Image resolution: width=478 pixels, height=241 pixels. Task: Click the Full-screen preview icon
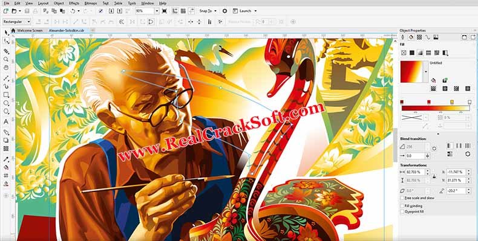165,11
